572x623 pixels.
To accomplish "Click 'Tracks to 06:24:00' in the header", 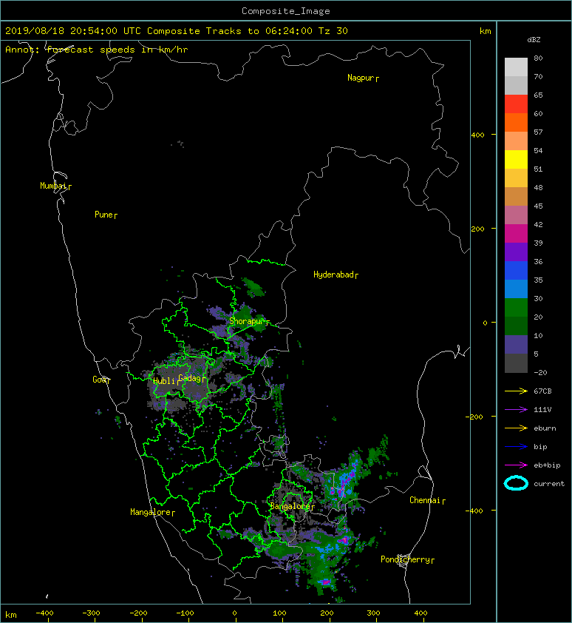I will point(259,31).
